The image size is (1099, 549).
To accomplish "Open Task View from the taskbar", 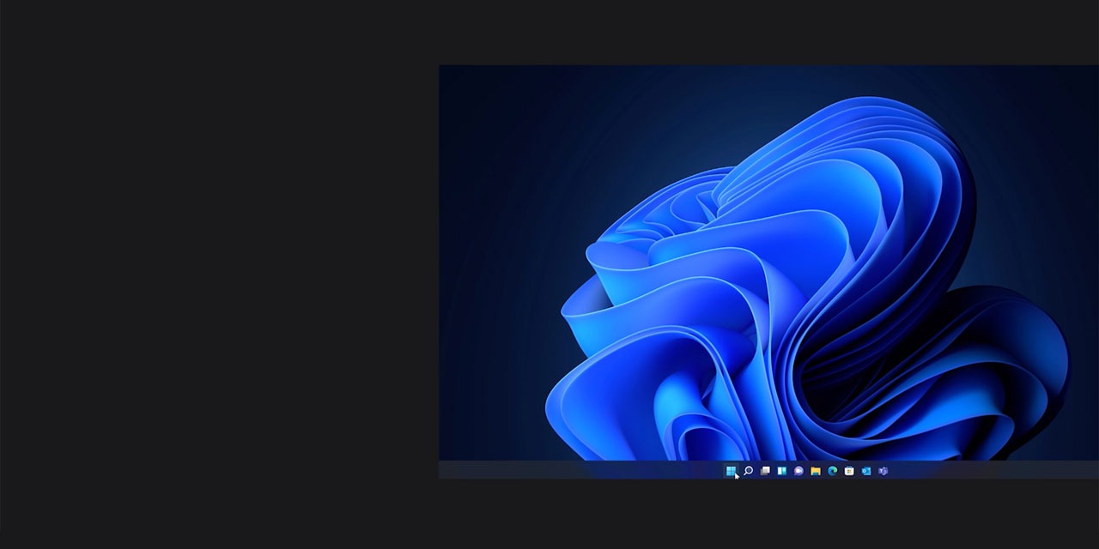I will (765, 470).
